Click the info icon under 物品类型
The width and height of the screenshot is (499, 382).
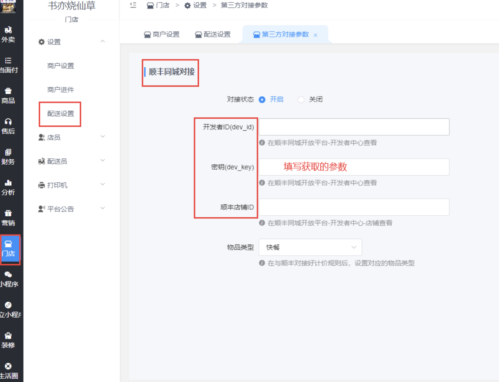pos(262,263)
